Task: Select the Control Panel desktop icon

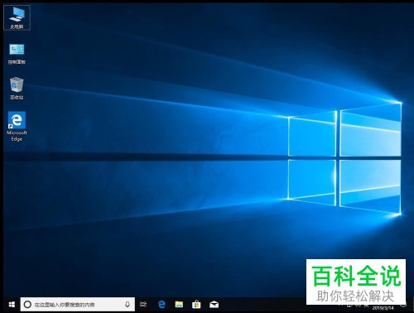Action: [x=17, y=54]
